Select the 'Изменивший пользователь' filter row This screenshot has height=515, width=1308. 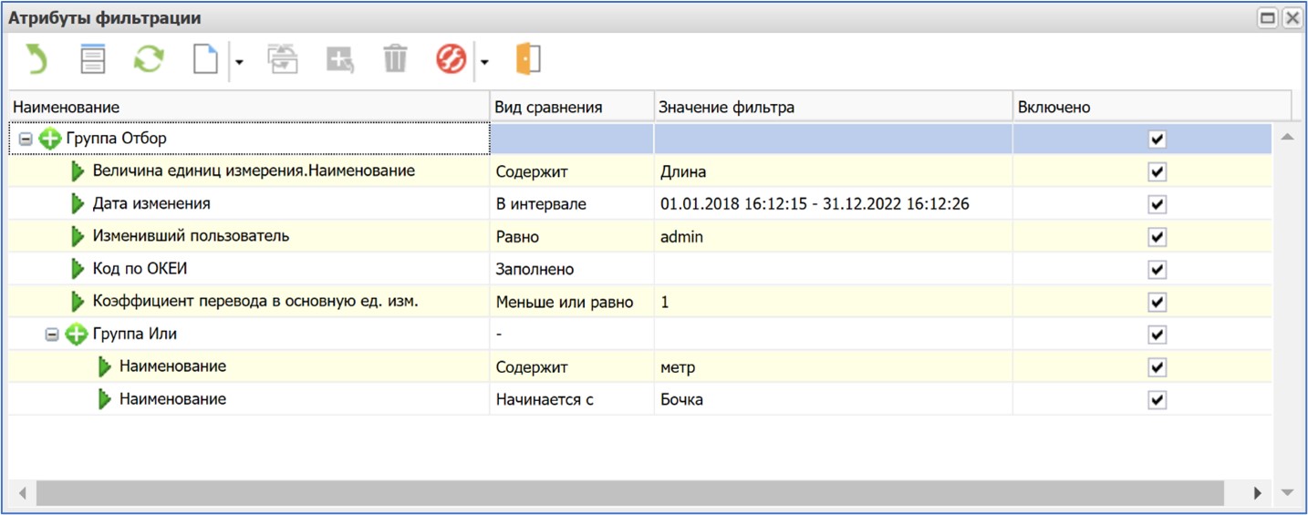[x=191, y=237]
